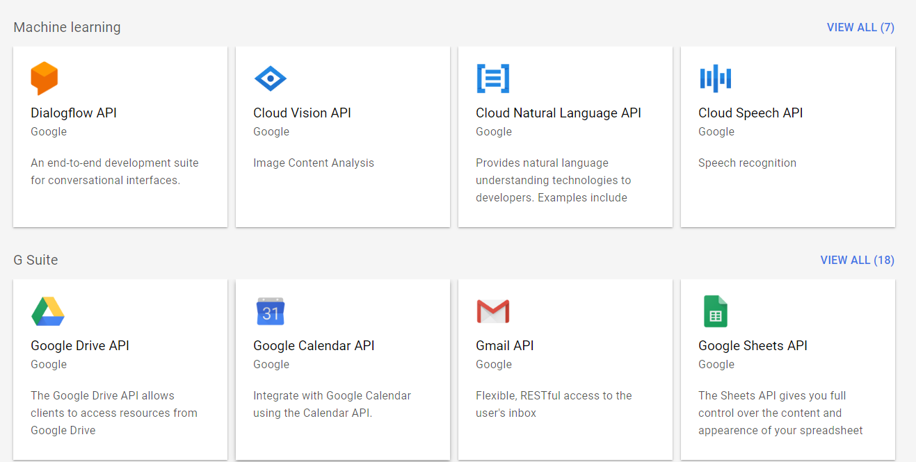Click Google publisher under Google Sheets API
Screen dimensions: 916x462
(716, 364)
